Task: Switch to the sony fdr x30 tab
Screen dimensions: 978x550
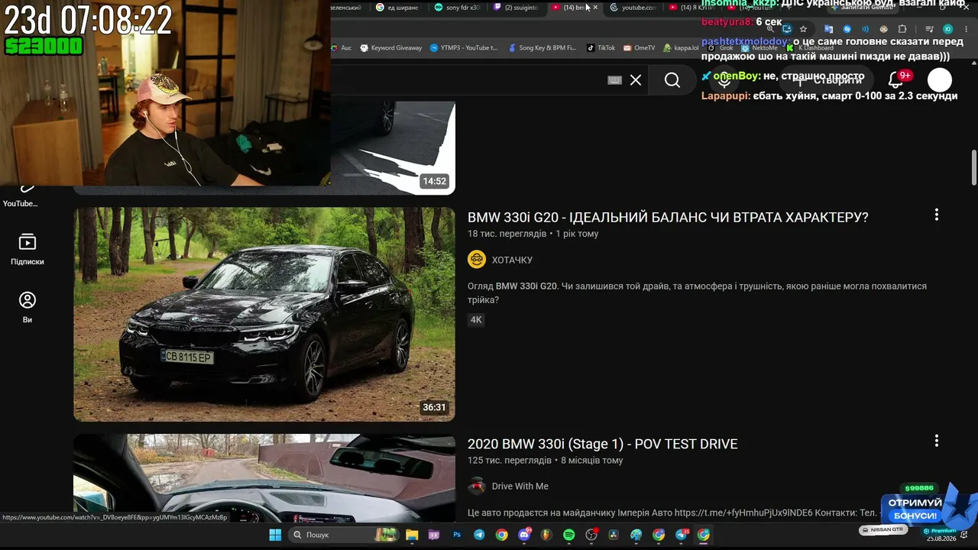Action: coord(458,8)
